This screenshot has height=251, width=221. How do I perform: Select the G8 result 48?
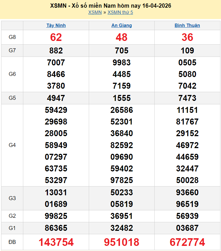click(x=121, y=37)
